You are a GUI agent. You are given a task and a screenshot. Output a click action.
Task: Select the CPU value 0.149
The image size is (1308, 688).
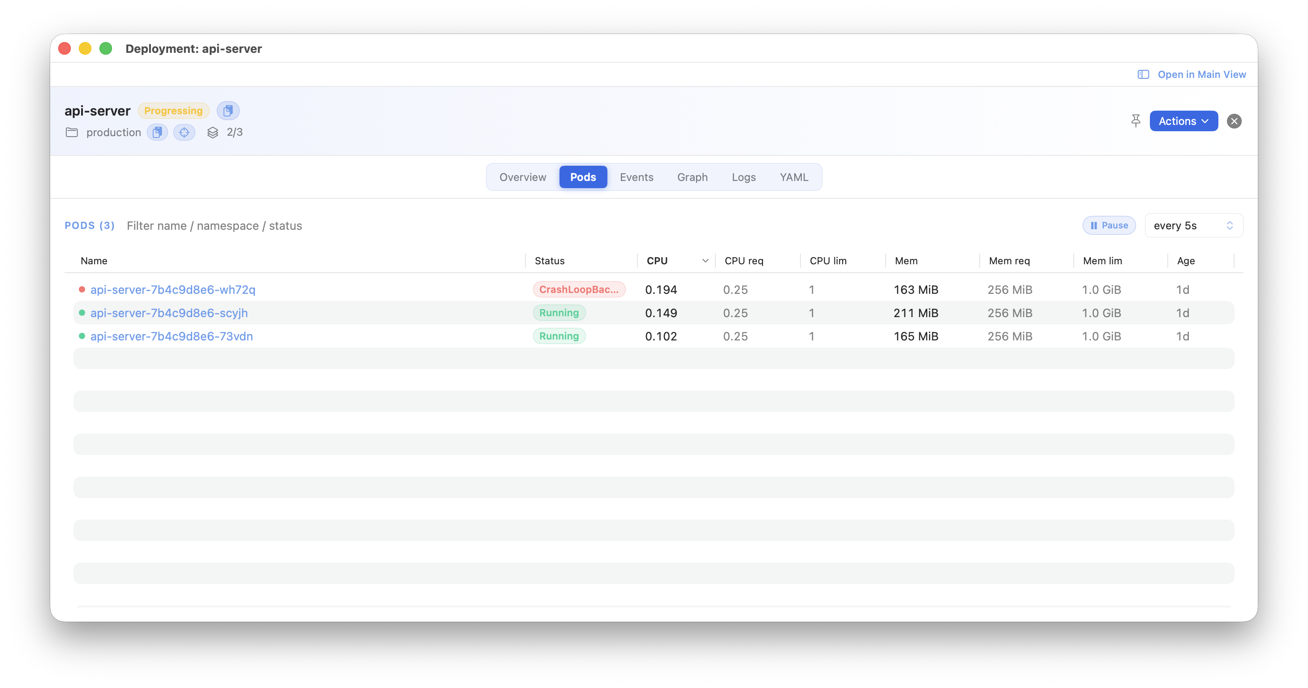[x=661, y=313]
